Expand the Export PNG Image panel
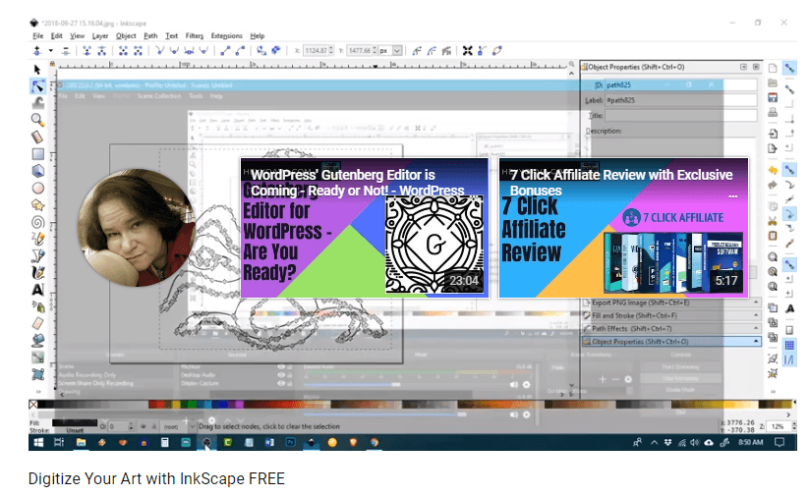Viewport: 809px width, 497px height. 671,303
